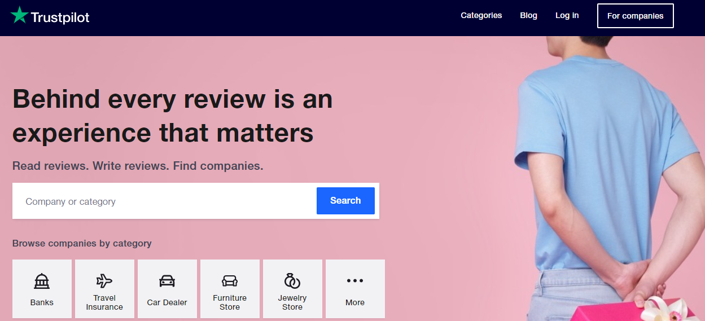Choose the Car Dealer car icon

coord(167,280)
